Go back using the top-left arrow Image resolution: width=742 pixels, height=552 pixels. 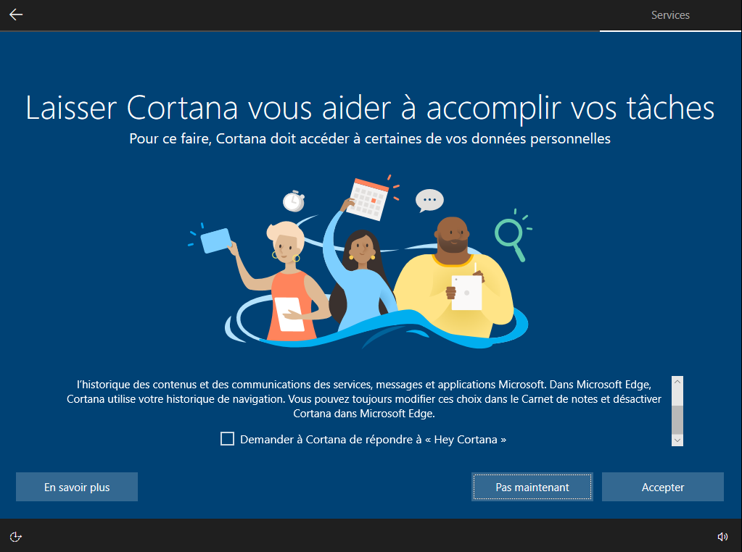pyautogui.click(x=16, y=14)
